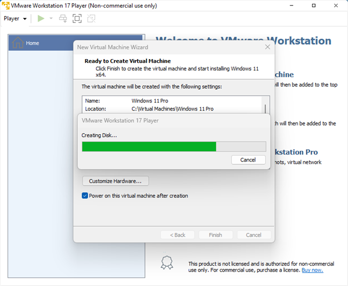Click the license ribbon badge icon
Image resolution: width=348 pixels, height=286 pixels.
pos(167,262)
